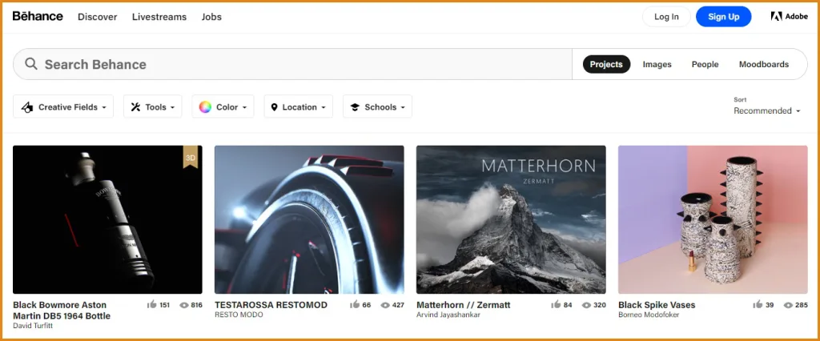Screen dimensions: 820x341
Task: Click the 285 views count
Action: (802, 305)
